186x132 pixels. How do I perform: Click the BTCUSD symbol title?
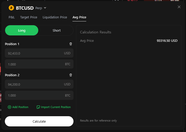(x=25, y=8)
